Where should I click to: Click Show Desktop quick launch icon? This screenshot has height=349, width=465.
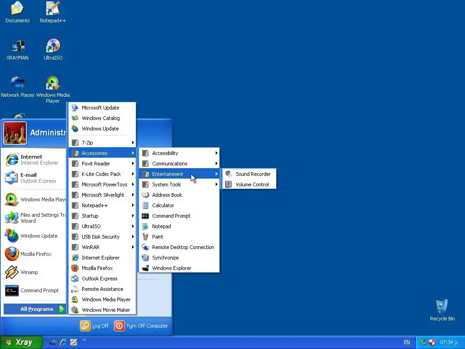[53, 342]
